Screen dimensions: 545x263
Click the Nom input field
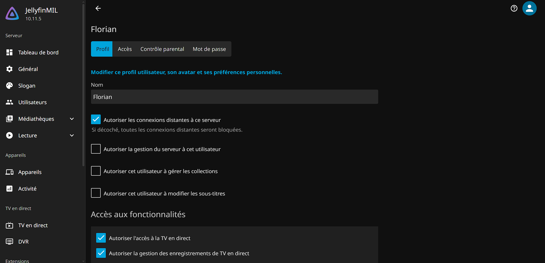pyautogui.click(x=234, y=97)
